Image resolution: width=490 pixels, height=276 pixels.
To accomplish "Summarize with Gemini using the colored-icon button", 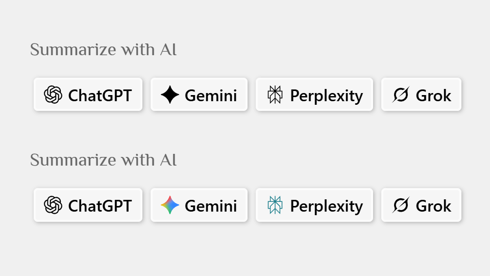I will point(199,205).
